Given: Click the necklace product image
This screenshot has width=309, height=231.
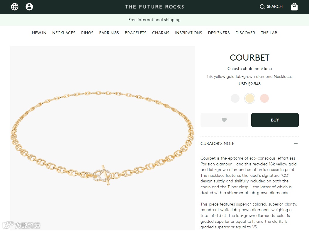Looking at the screenshot, I should coord(102,138).
